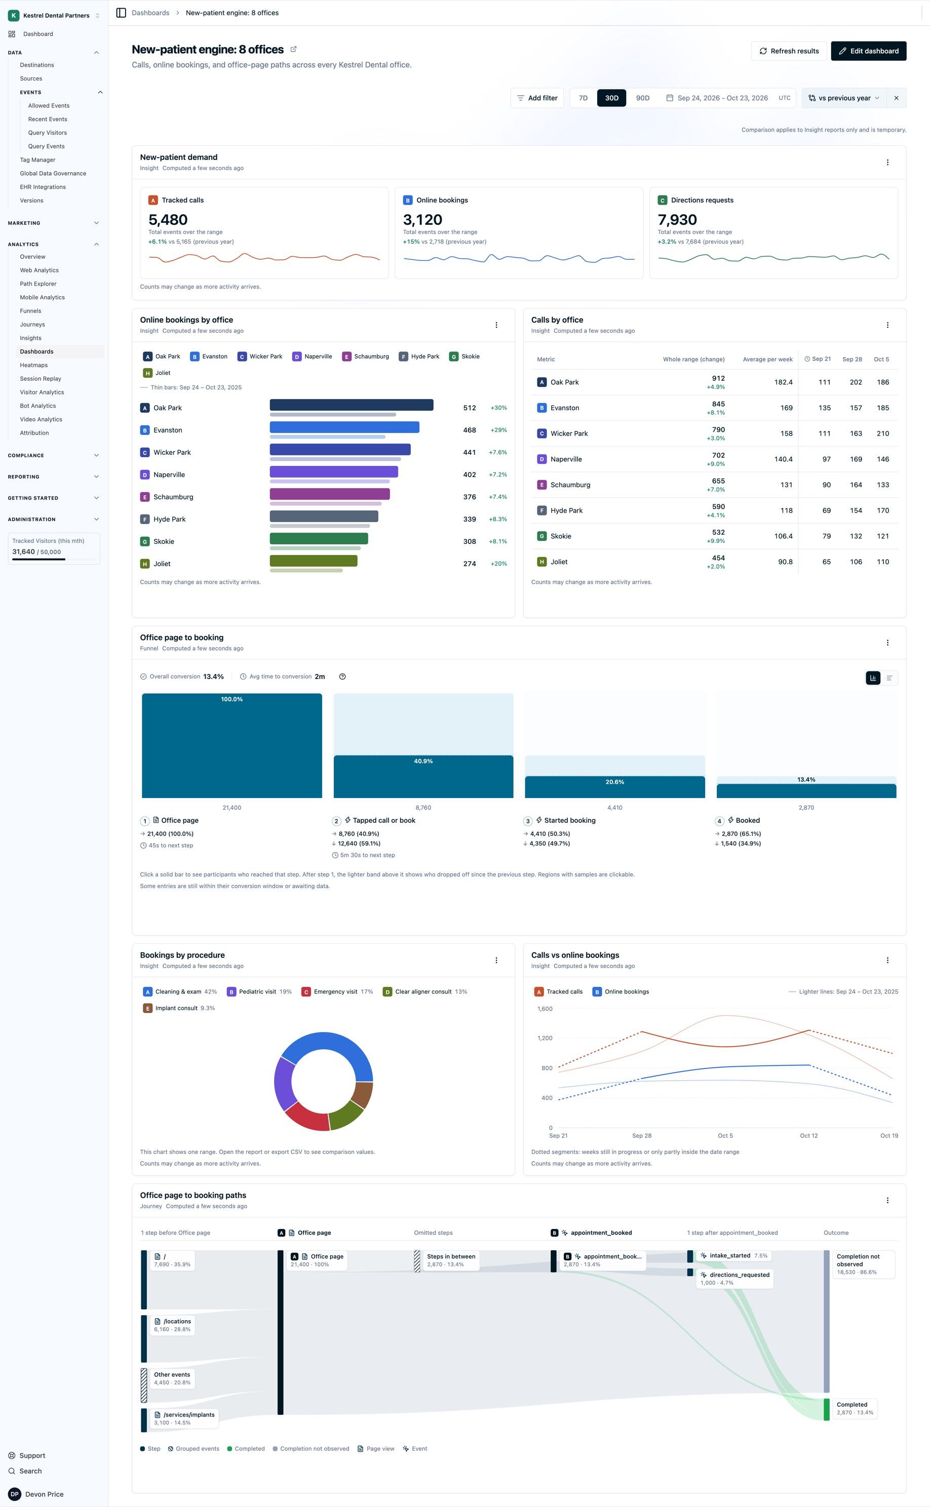This screenshot has height=1507, width=930.
Task: Click the Refresh results button
Action: click(x=789, y=51)
